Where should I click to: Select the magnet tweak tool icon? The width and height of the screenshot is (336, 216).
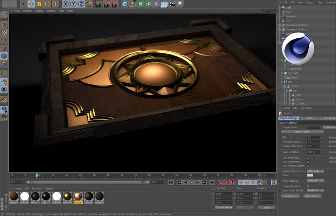(4, 100)
